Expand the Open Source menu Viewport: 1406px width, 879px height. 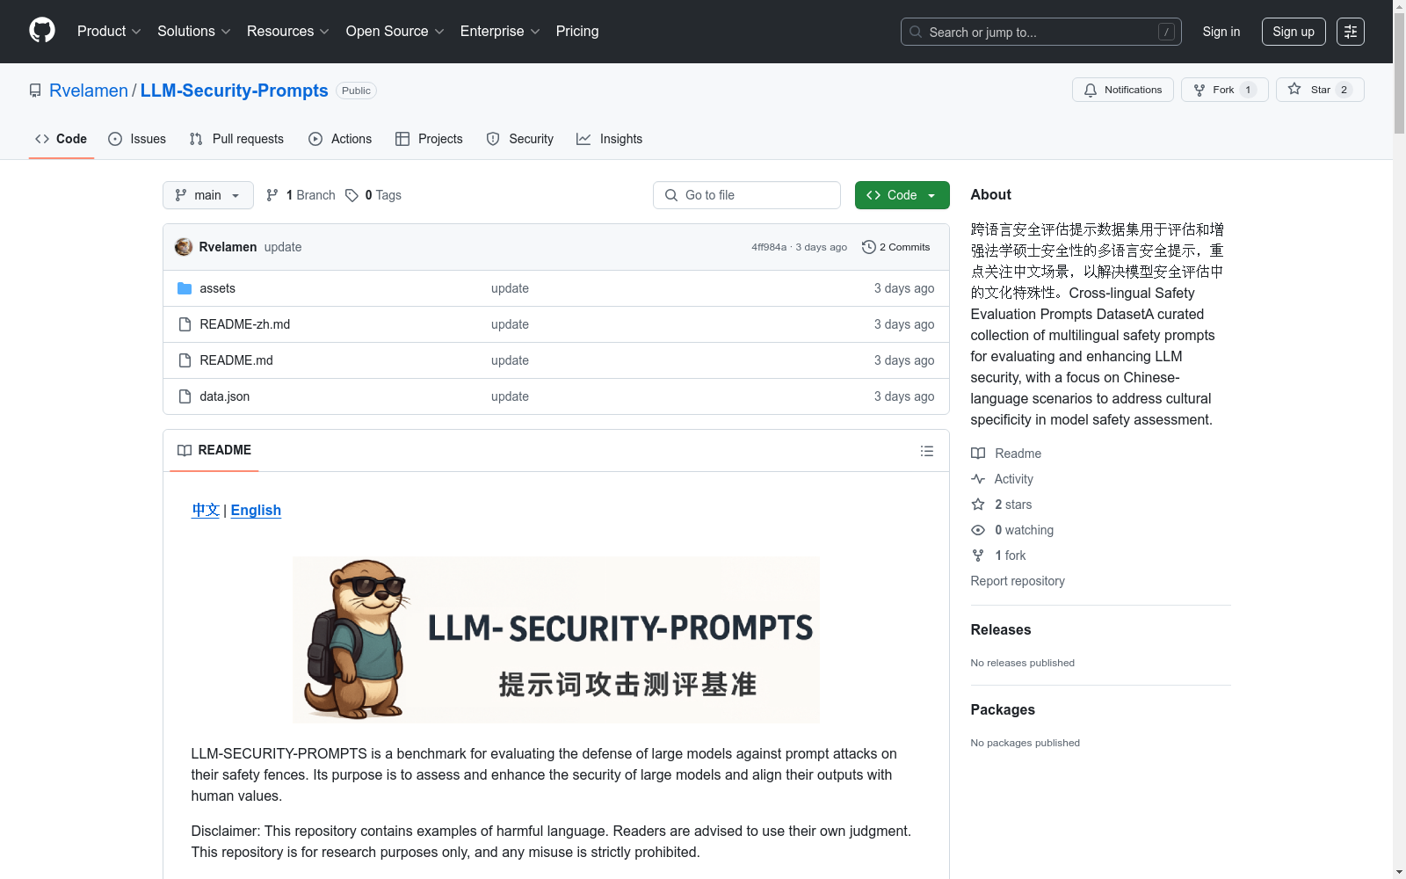pyautogui.click(x=395, y=31)
